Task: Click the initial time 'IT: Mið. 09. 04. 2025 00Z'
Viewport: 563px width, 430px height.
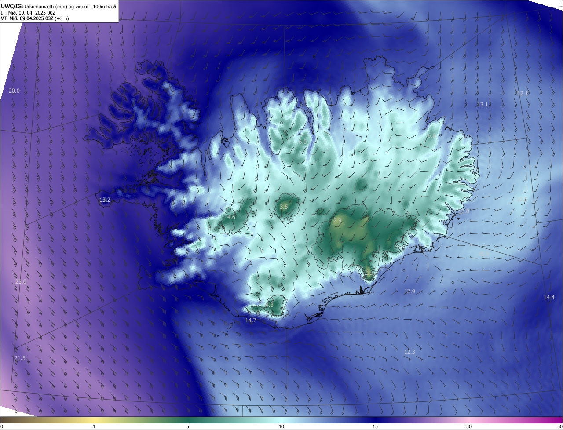Action: [x=28, y=13]
